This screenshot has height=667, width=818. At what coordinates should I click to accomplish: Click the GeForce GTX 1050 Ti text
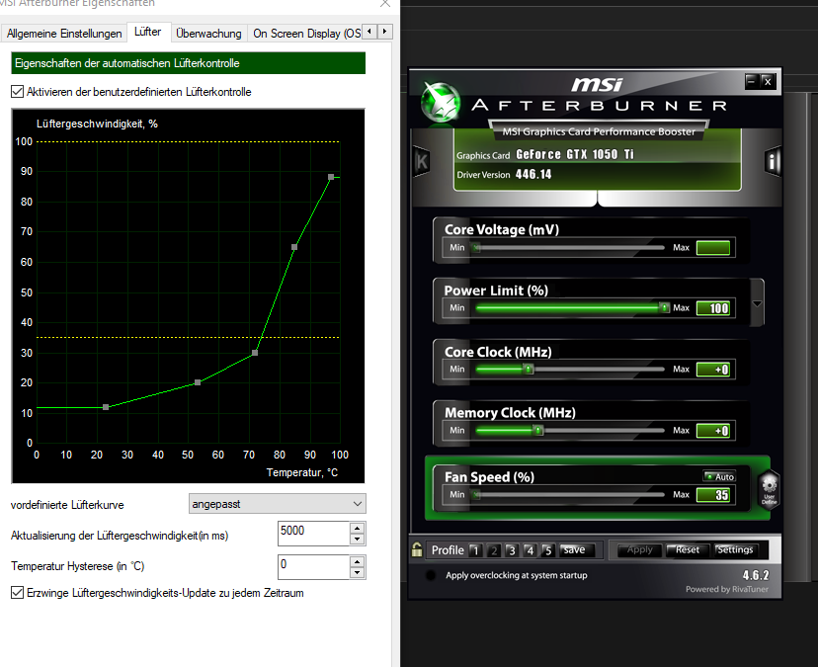(574, 154)
